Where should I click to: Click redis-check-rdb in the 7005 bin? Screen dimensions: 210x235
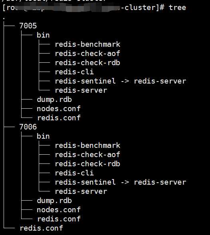87,63
